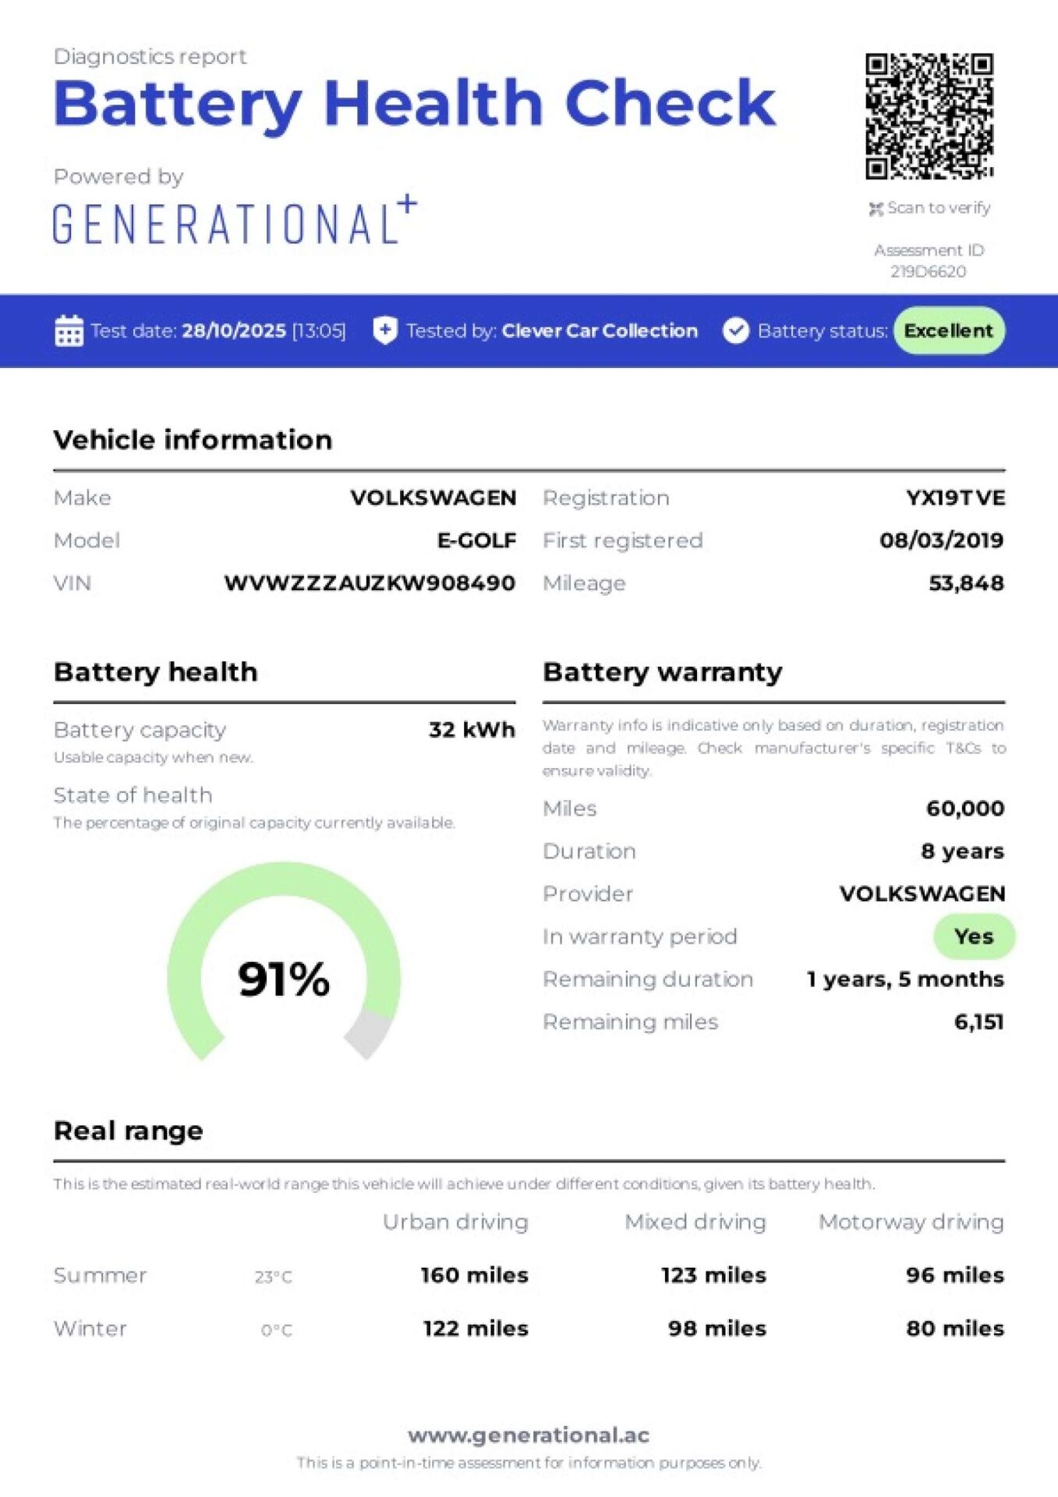
Task: Select the summer urban range 160 miles
Action: click(x=475, y=1275)
